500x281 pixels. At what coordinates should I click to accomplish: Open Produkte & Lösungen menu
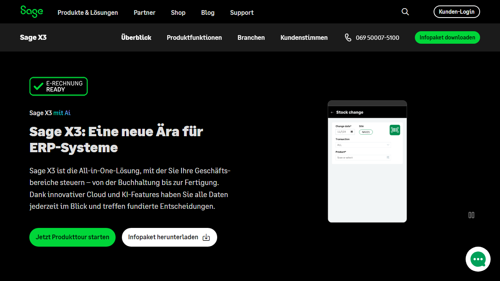click(88, 12)
